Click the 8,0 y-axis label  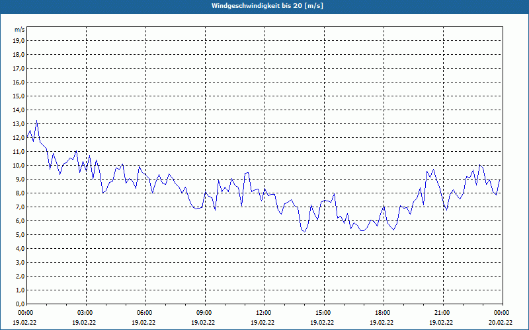(20, 193)
